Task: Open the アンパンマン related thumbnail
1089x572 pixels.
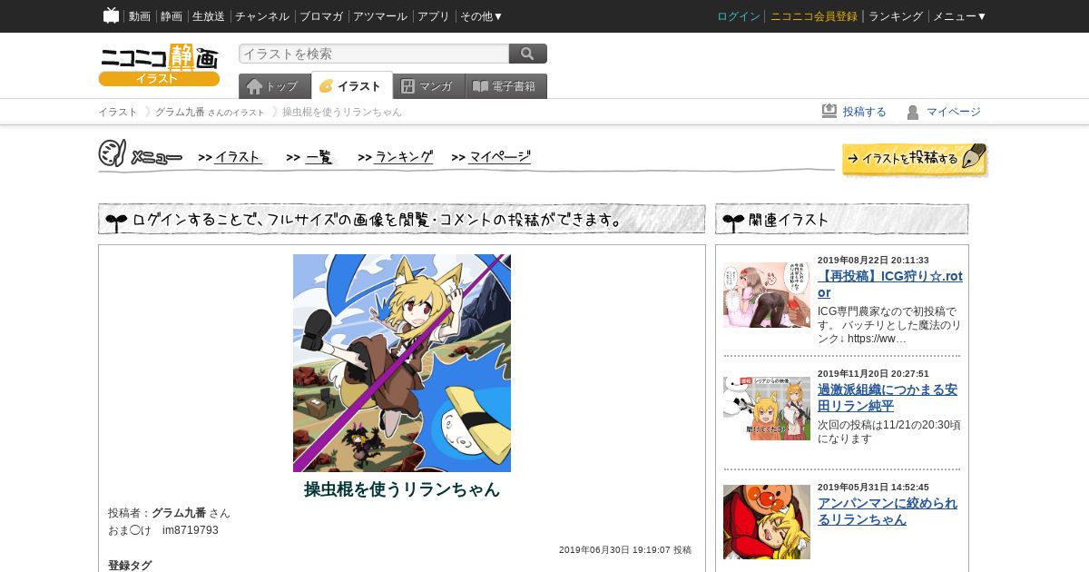Action: [x=767, y=522]
